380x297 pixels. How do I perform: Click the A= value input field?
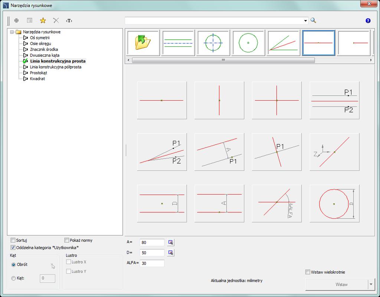click(x=152, y=242)
